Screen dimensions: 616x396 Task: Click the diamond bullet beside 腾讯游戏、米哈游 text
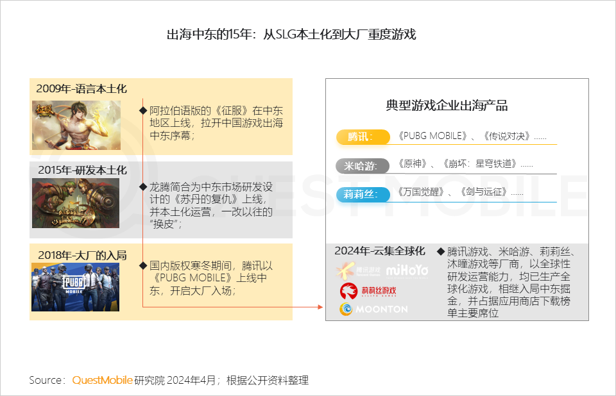(x=441, y=251)
